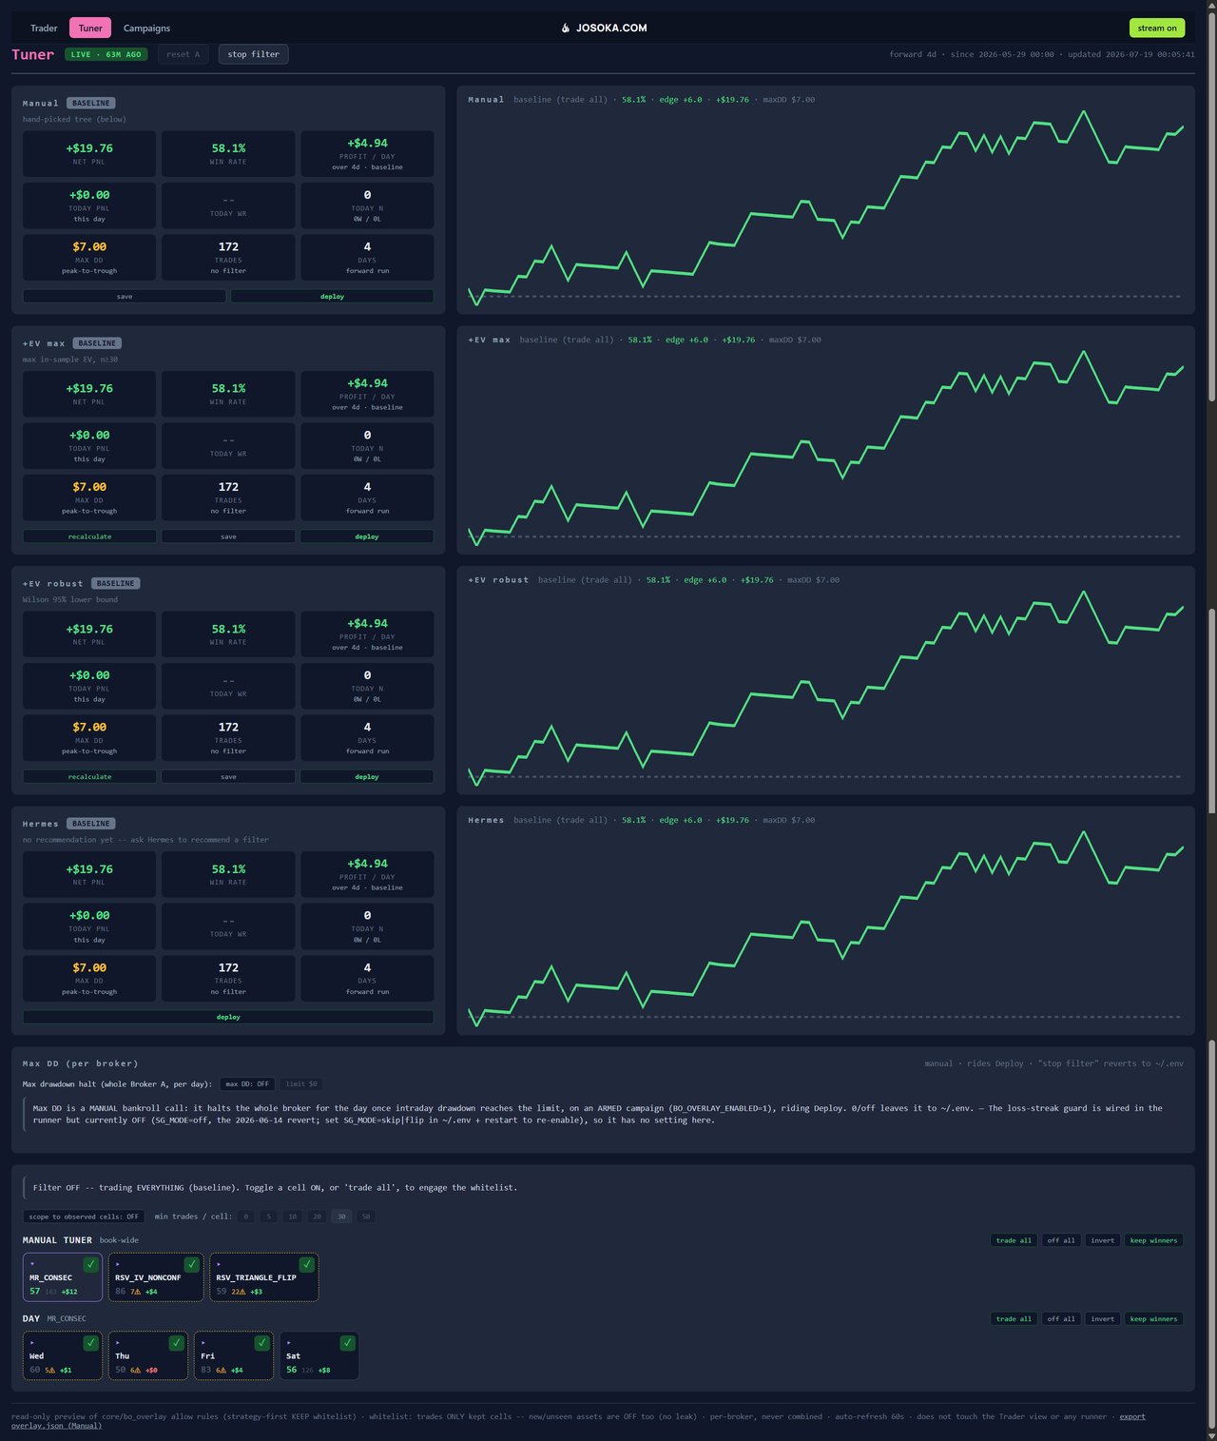Click off all in the DAY row
The height and width of the screenshot is (1441, 1217).
click(x=1061, y=1319)
